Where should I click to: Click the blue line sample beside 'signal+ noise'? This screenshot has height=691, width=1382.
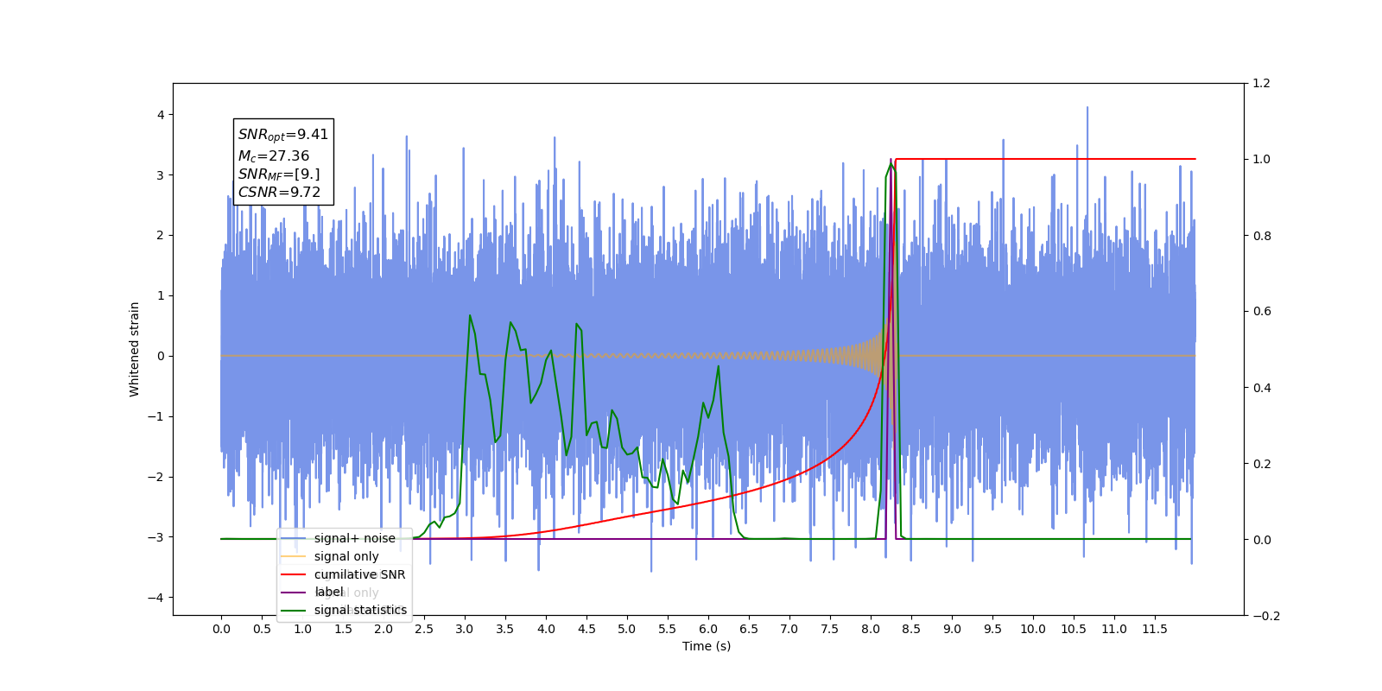294,538
